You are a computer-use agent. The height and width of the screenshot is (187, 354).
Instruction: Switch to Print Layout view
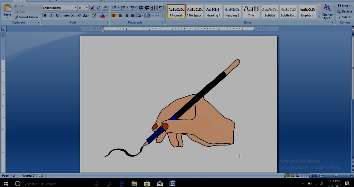pos(288,176)
